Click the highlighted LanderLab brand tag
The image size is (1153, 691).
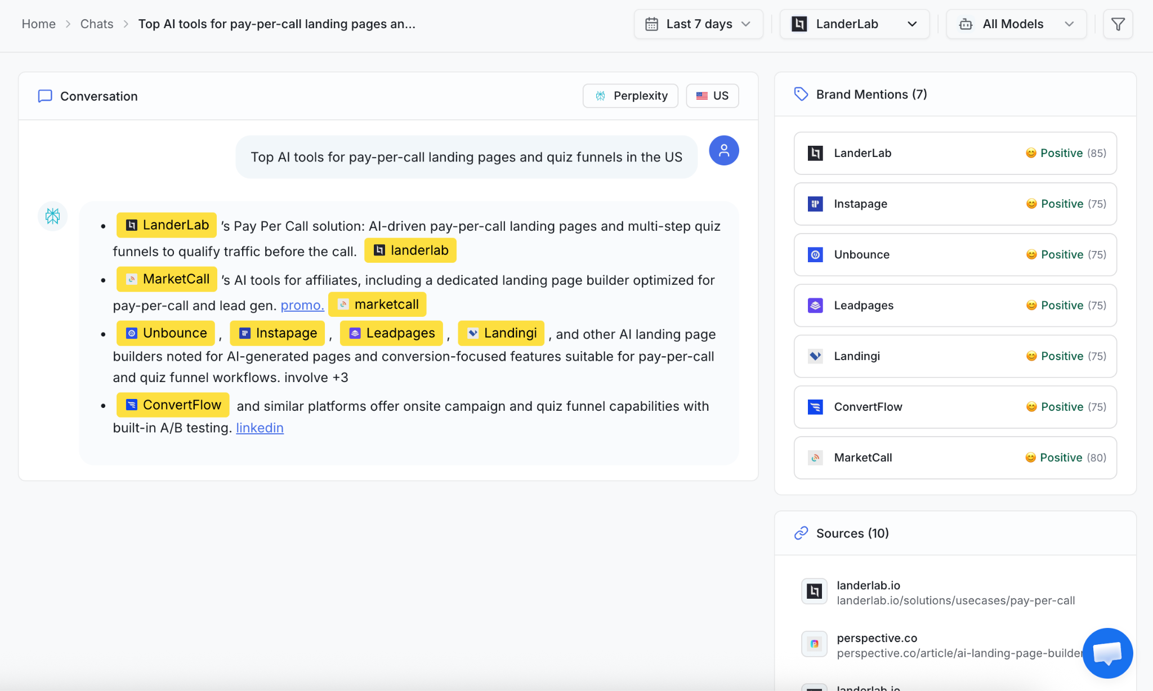coord(167,225)
